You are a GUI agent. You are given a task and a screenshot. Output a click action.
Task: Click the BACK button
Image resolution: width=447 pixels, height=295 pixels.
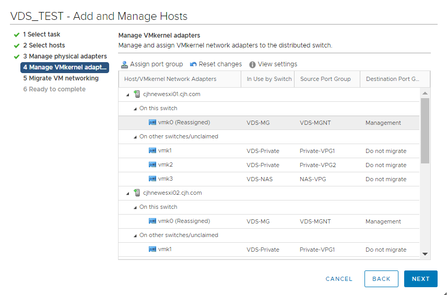click(x=381, y=279)
